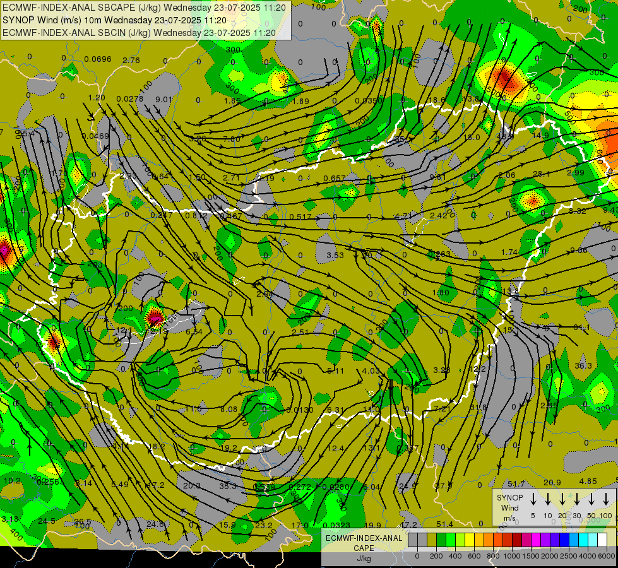Click the 0.812 value on the map
This screenshot has height=568, width=618.
pos(196,216)
